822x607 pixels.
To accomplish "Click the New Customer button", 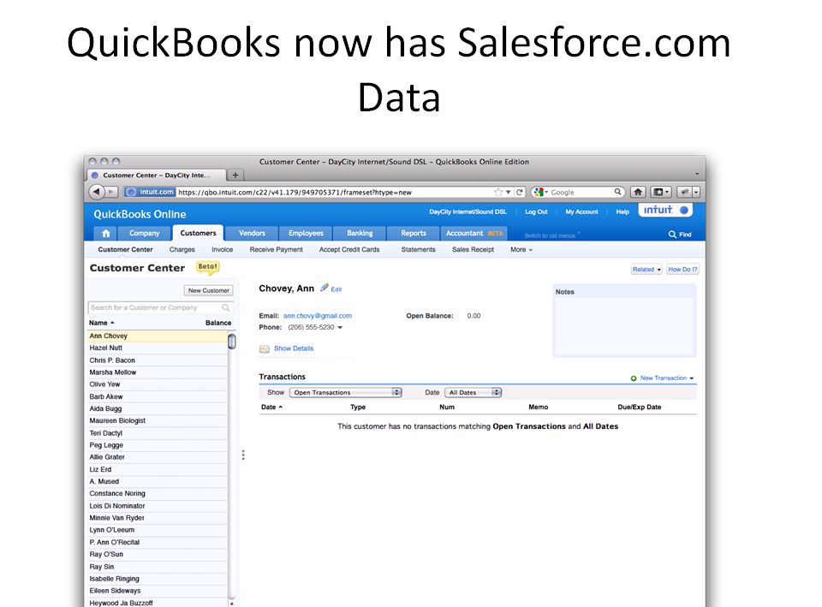I will tap(209, 290).
